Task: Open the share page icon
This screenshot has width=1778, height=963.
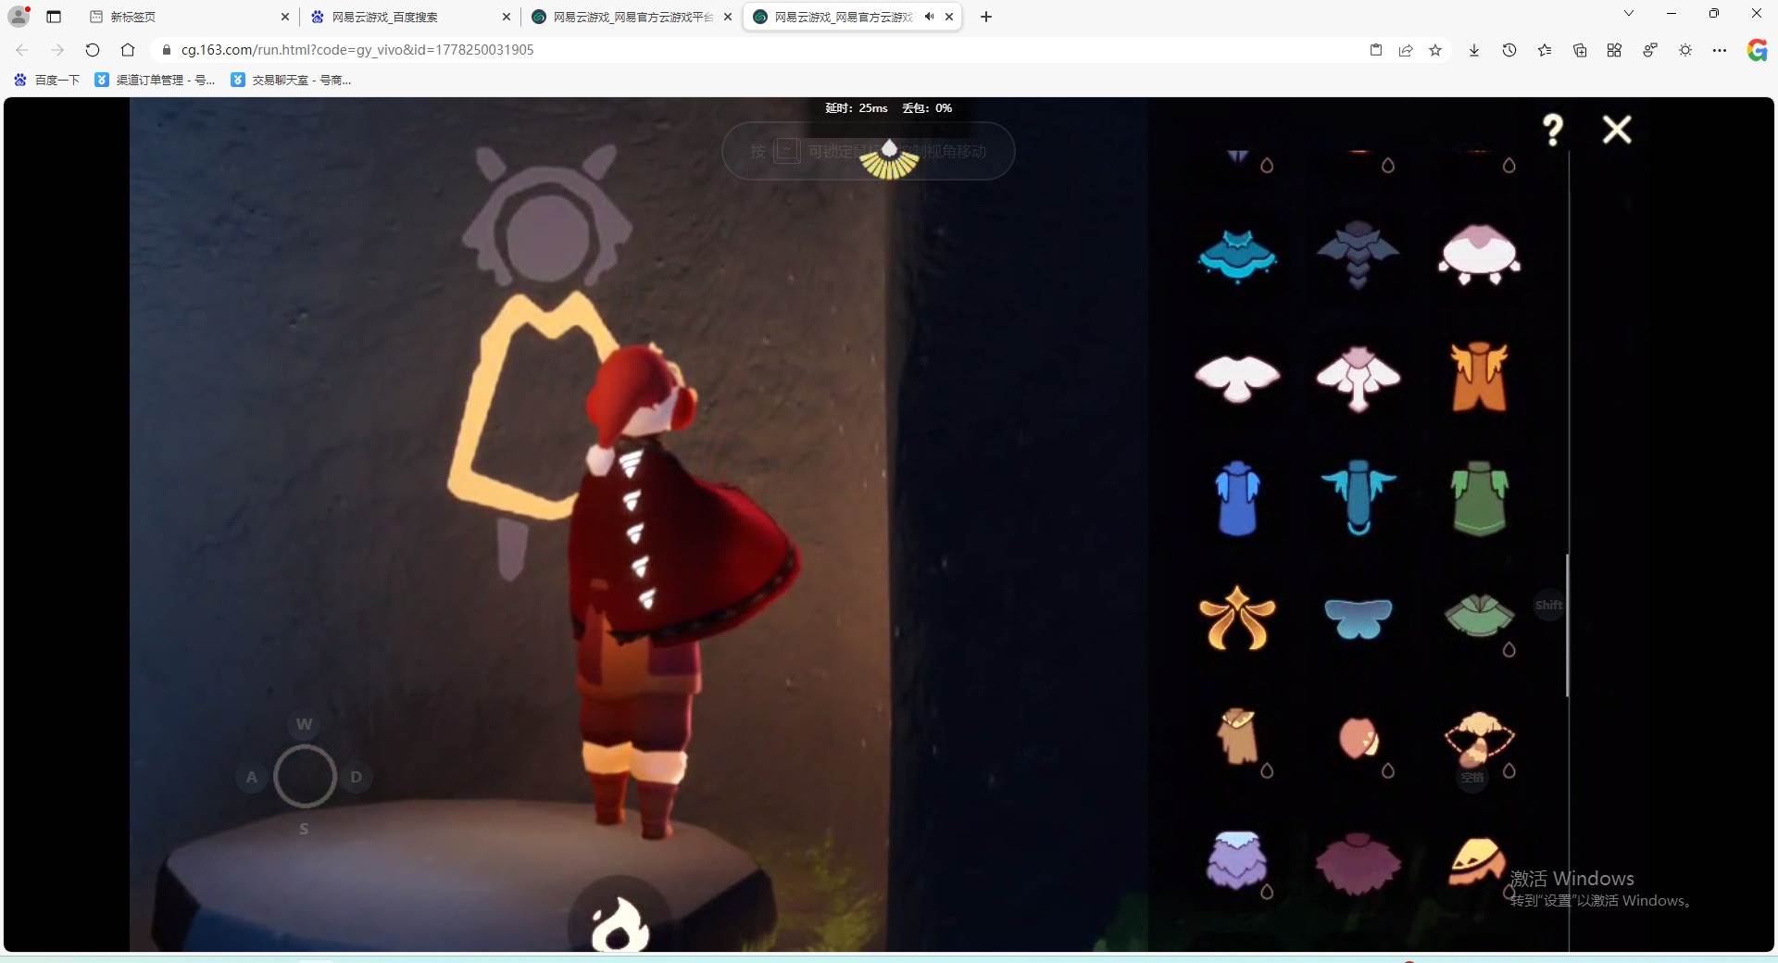Action: [1406, 50]
